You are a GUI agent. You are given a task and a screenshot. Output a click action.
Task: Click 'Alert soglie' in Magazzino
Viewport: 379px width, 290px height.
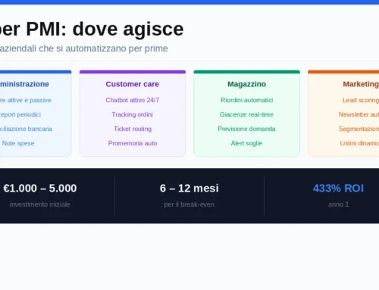246,143
